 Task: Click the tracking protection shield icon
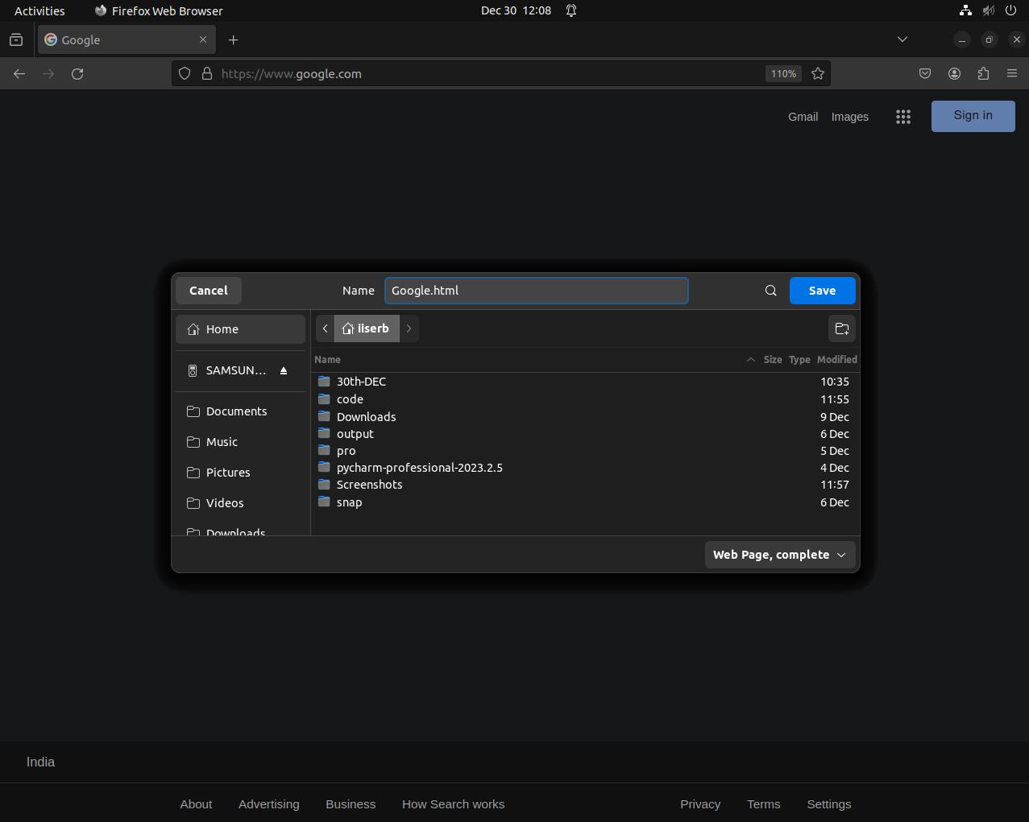pos(185,73)
